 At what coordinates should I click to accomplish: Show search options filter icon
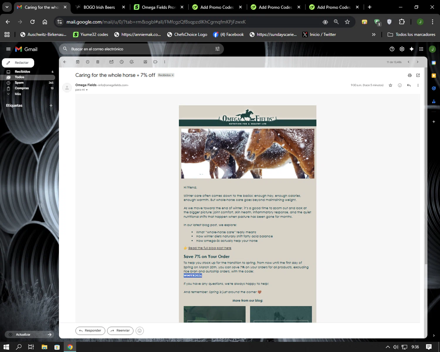coord(217,49)
